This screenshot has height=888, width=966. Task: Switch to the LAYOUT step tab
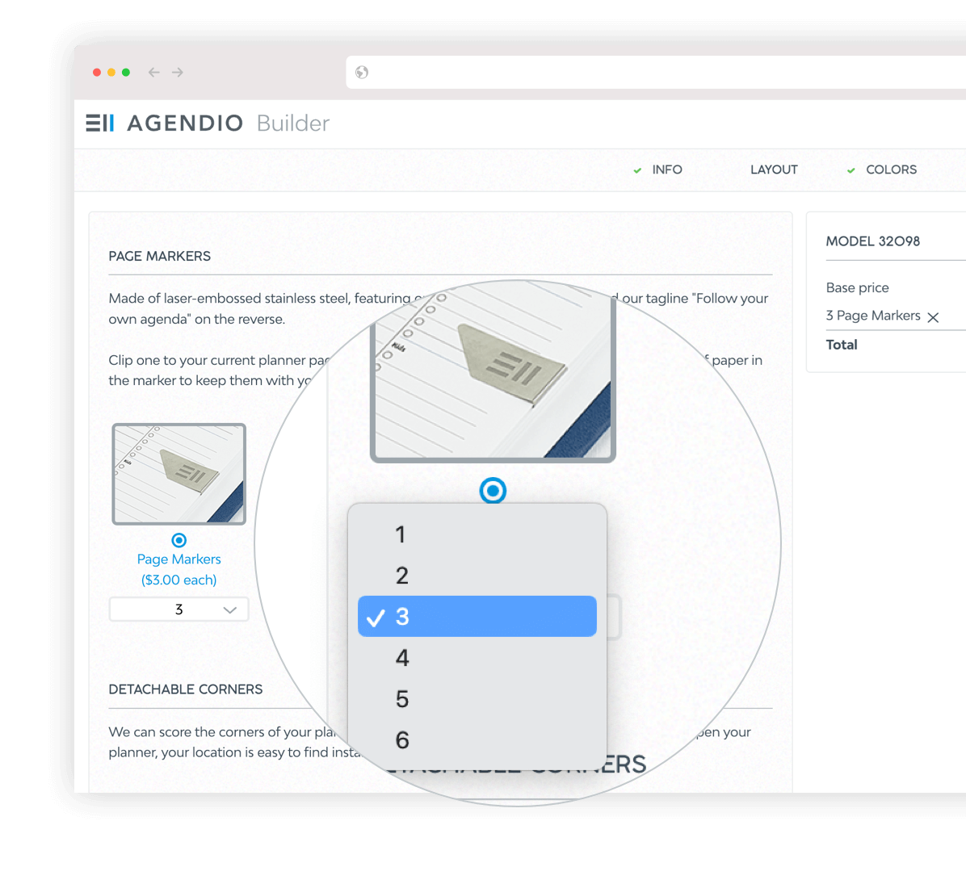pyautogui.click(x=774, y=170)
